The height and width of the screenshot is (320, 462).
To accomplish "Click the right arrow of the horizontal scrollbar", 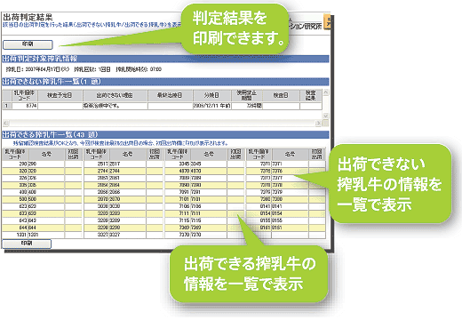I will (318, 123).
